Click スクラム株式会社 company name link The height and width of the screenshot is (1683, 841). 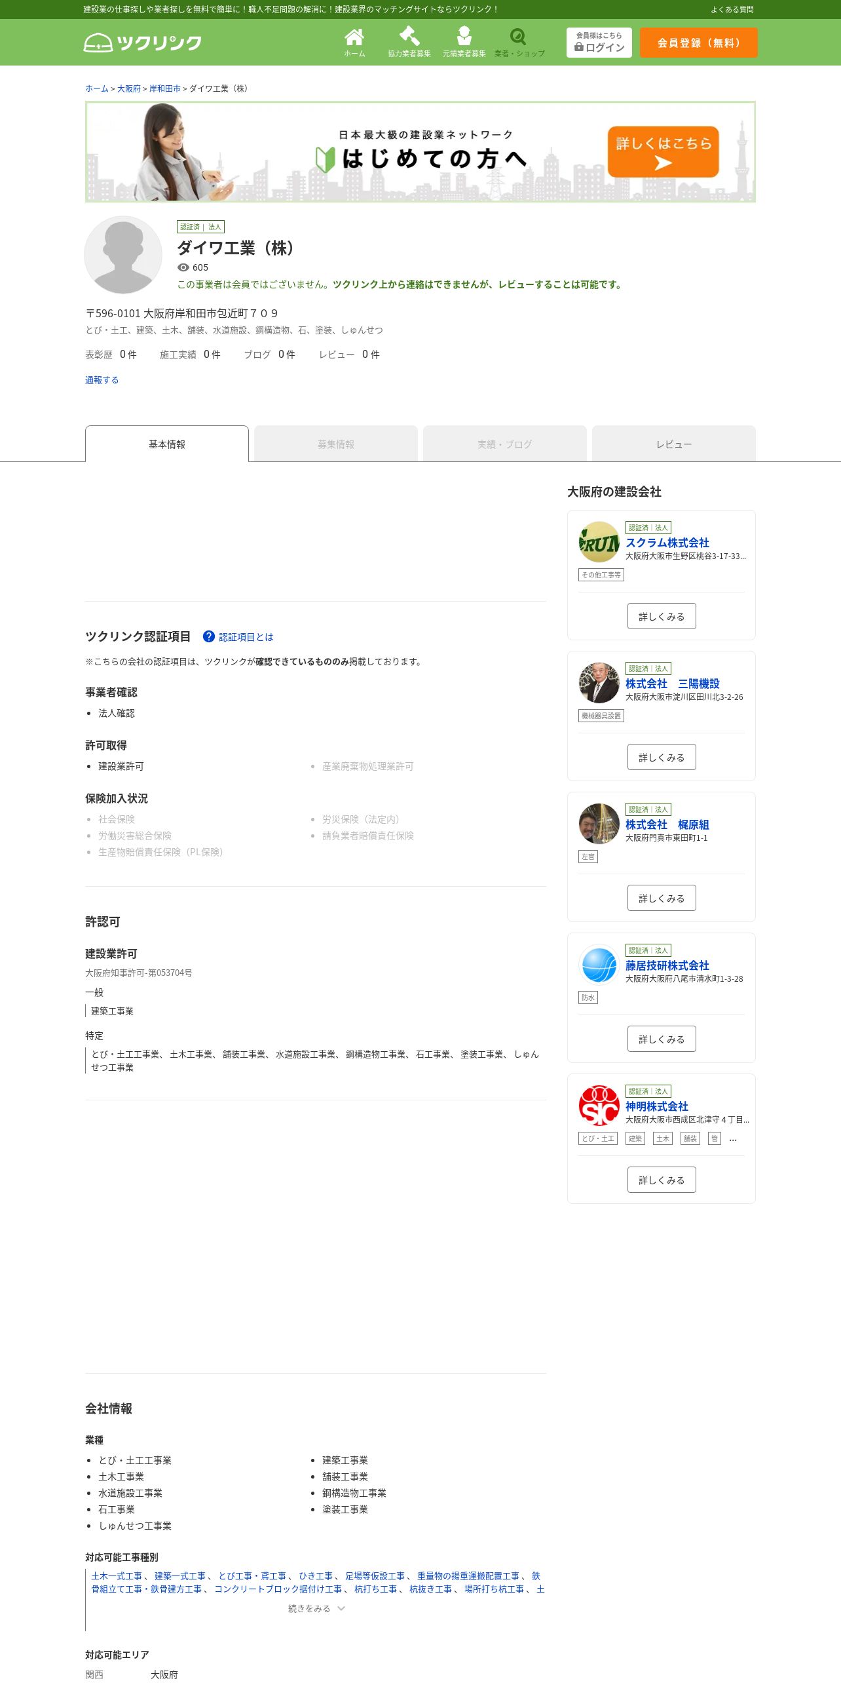pos(667,543)
